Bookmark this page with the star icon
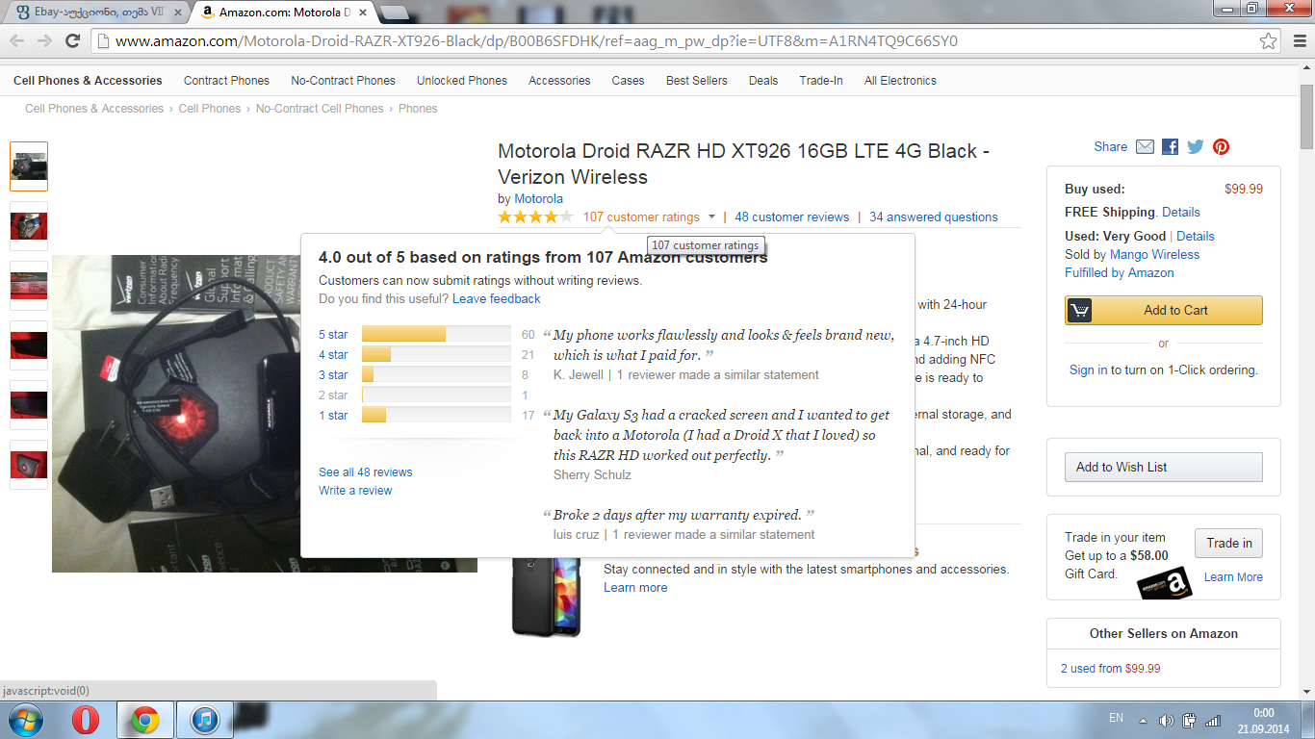Screen dimensions: 1315x739 [x=1269, y=41]
